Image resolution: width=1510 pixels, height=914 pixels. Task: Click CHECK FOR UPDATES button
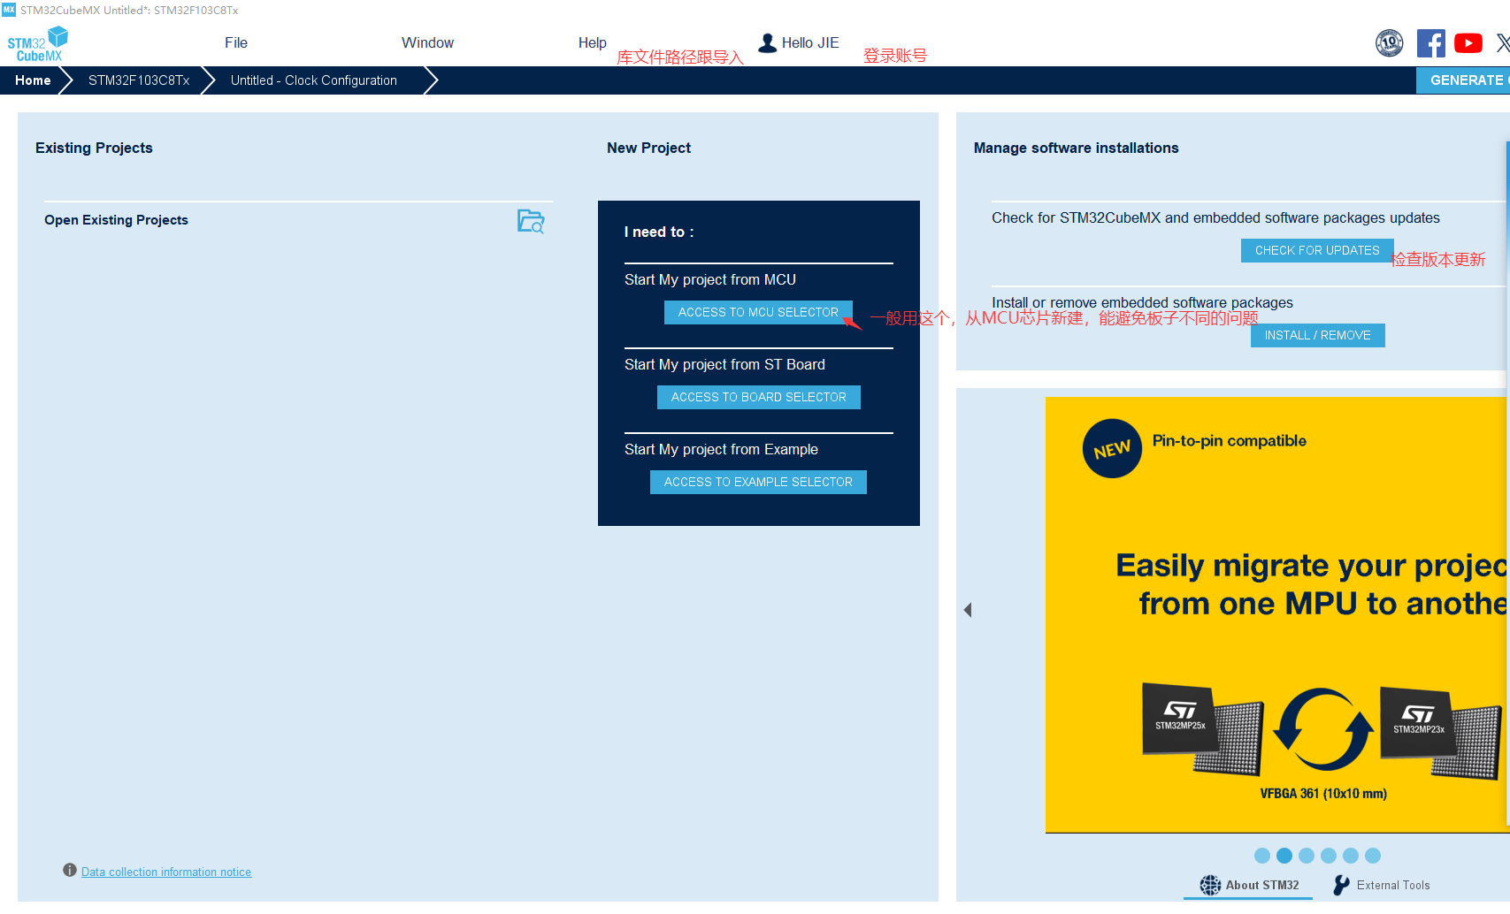(1317, 250)
